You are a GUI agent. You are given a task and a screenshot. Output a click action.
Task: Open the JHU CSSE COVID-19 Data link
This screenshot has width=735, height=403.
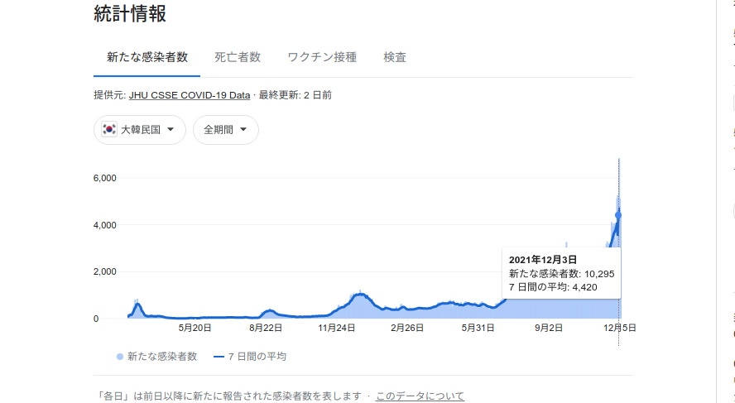click(x=190, y=95)
